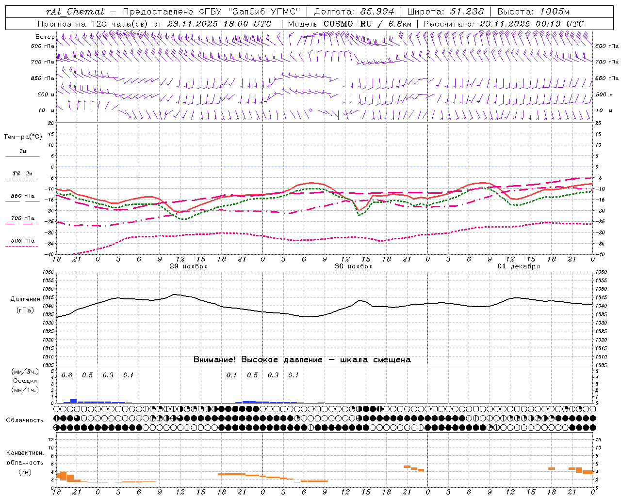Click the Td 2м legend label
This screenshot has height=496, width=621.
coord(23,173)
